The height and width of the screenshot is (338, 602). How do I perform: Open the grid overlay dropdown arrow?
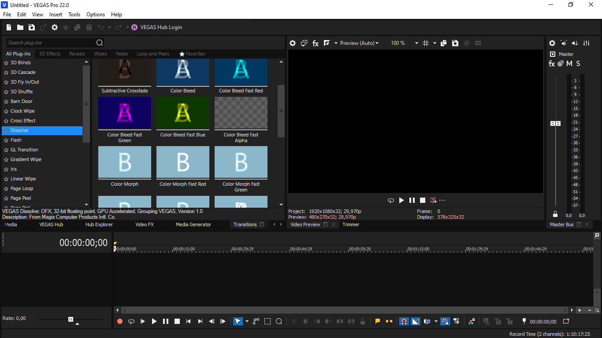435,43
